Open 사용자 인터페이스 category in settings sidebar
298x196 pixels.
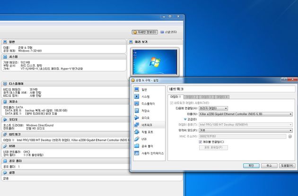pyautogui.click(x=149, y=153)
